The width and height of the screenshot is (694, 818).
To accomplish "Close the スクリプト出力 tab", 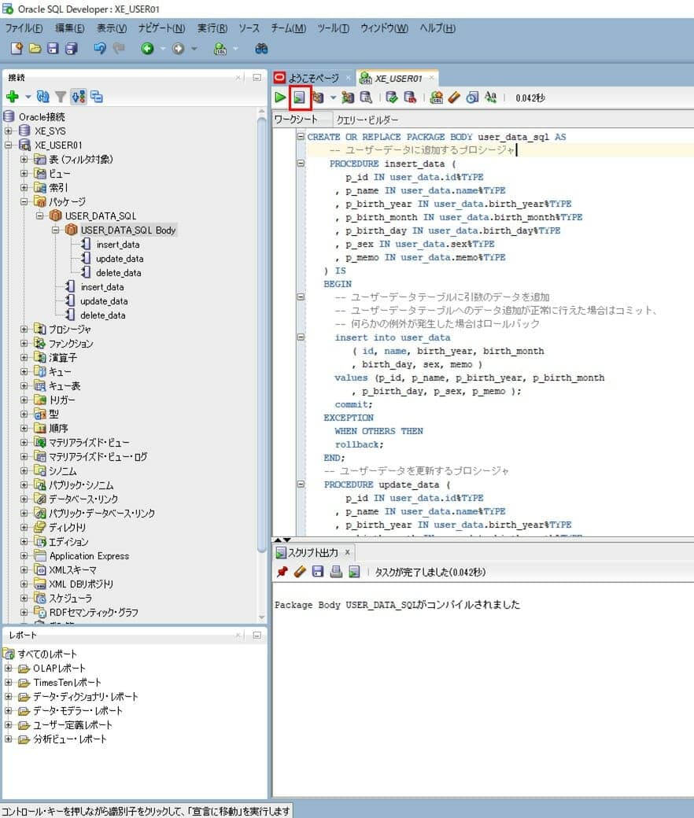I will pyautogui.click(x=348, y=552).
